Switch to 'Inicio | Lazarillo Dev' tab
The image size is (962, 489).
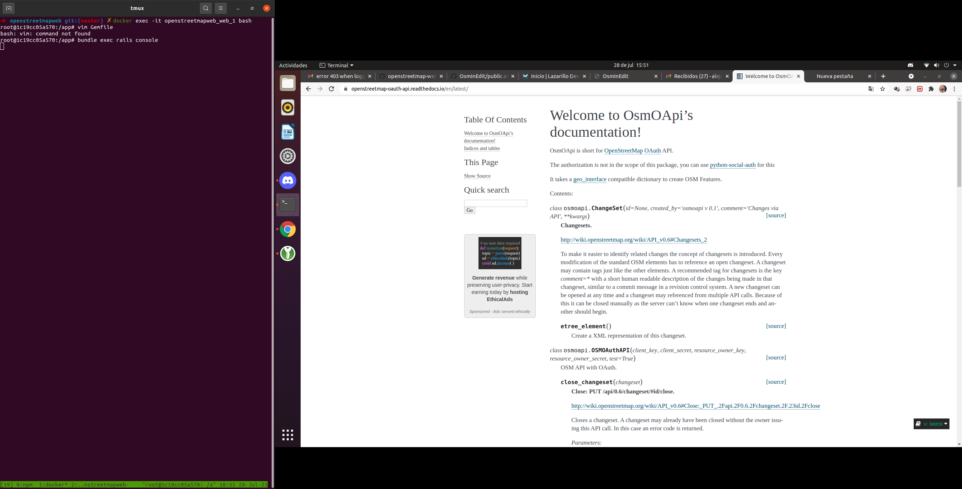coord(555,76)
